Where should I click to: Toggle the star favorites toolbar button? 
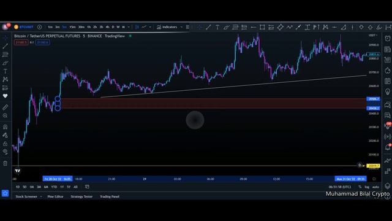click(6, 193)
